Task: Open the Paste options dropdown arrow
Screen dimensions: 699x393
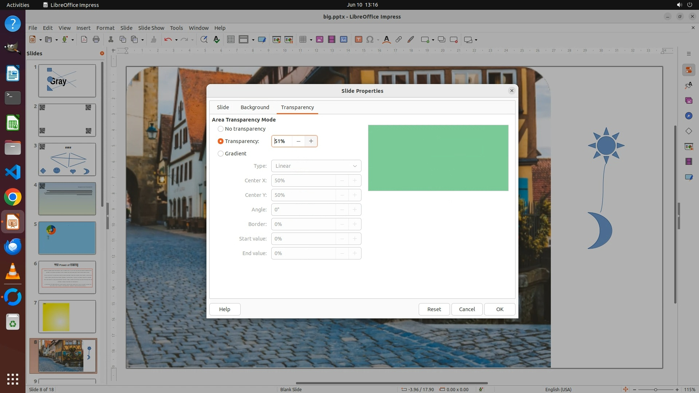Action: point(142,40)
